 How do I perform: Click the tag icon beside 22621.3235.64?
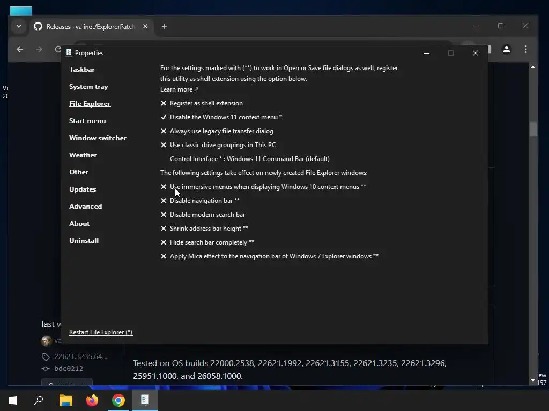click(x=46, y=357)
